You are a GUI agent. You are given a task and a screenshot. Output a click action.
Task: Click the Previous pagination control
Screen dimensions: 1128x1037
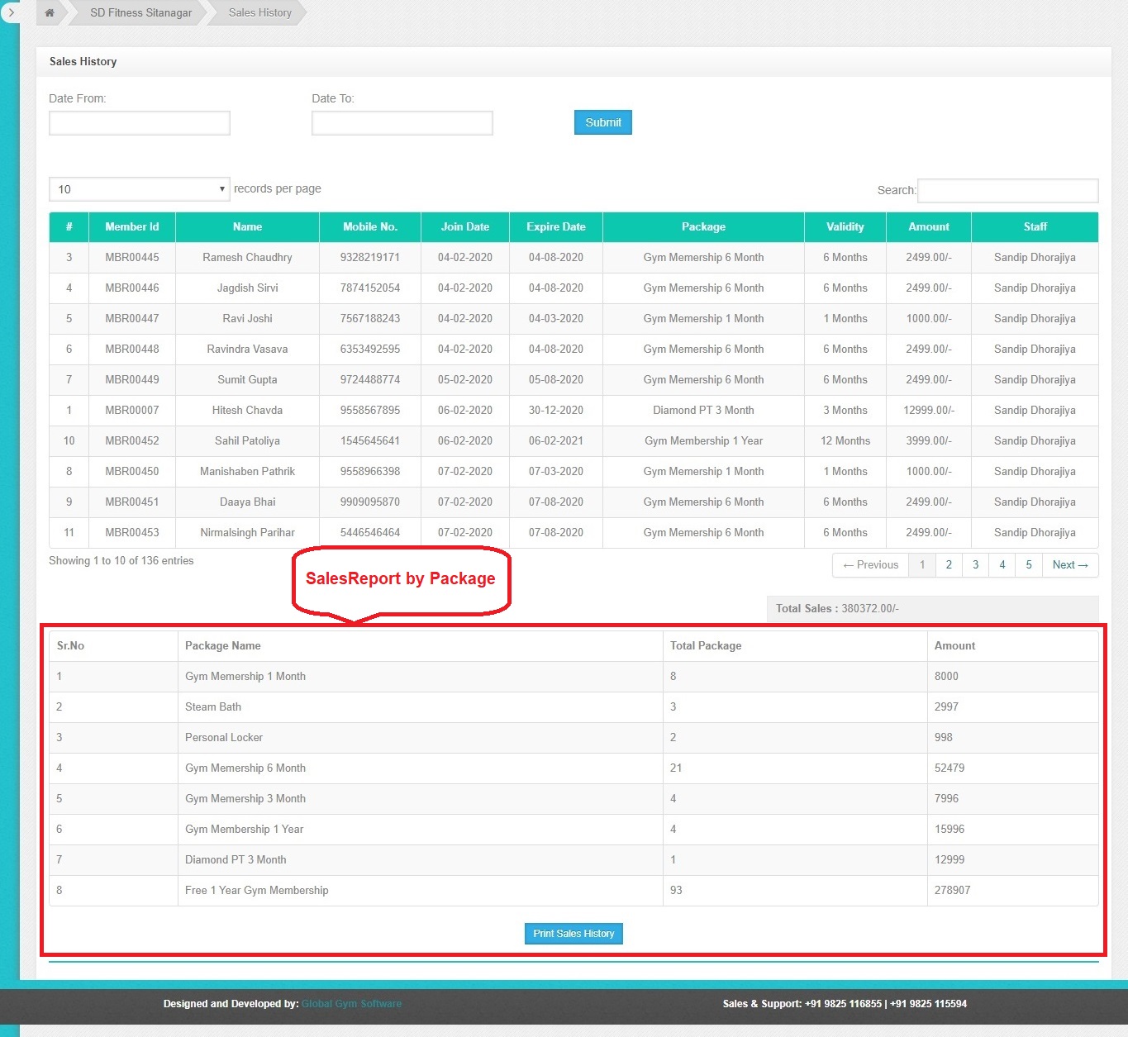coord(869,564)
